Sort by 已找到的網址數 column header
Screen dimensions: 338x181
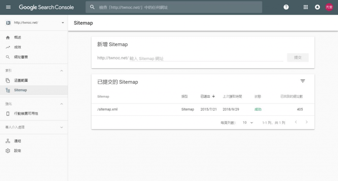[291, 96]
